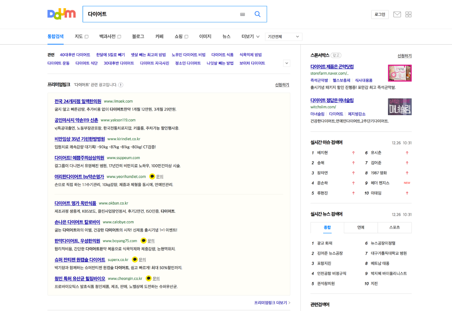452x311 pixels.
Task: Select the 연예 news keyword tab
Action: click(x=361, y=227)
